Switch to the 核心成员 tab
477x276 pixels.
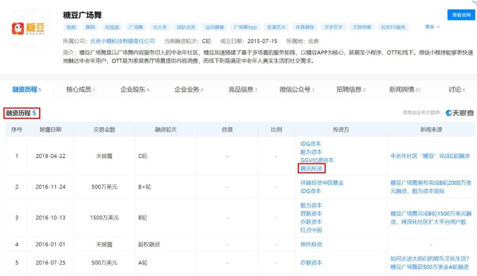point(78,89)
